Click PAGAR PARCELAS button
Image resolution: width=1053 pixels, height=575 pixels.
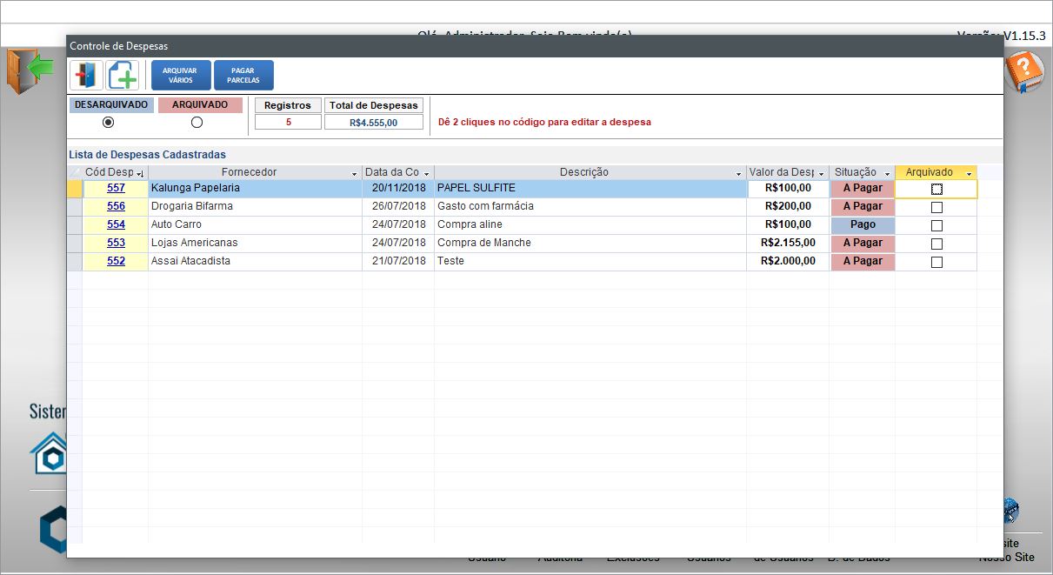(243, 76)
